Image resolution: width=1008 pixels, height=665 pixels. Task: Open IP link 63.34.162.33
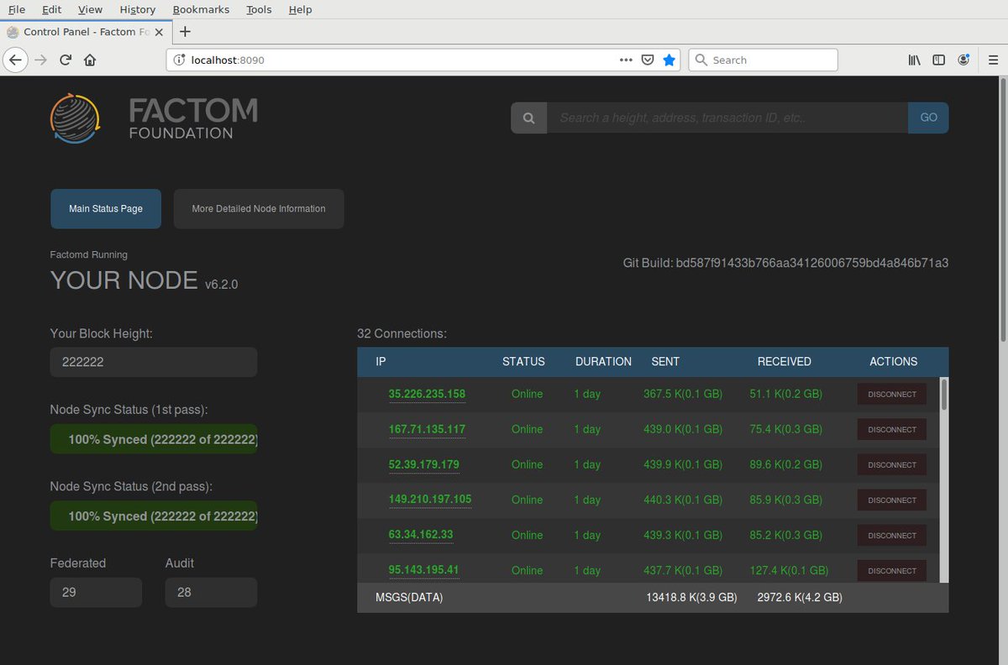coord(421,535)
